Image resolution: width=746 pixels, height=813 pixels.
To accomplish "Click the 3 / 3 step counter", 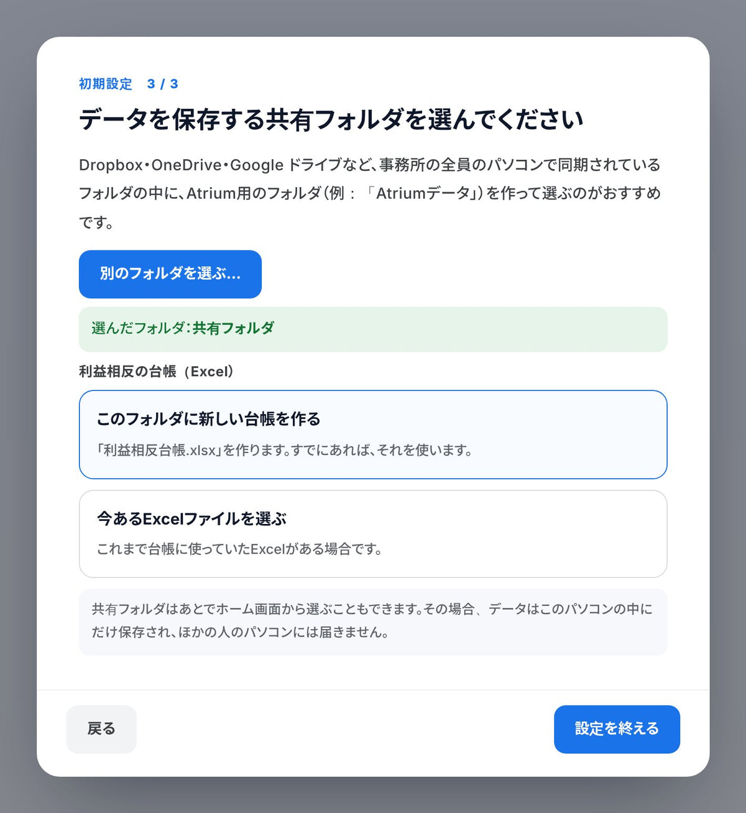I will (x=163, y=84).
